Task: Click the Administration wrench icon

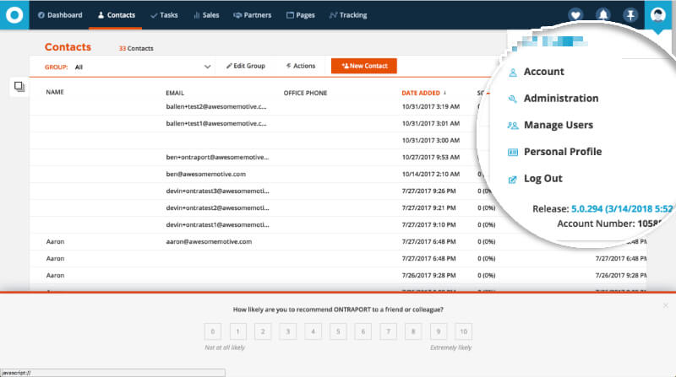Action: [x=513, y=99]
